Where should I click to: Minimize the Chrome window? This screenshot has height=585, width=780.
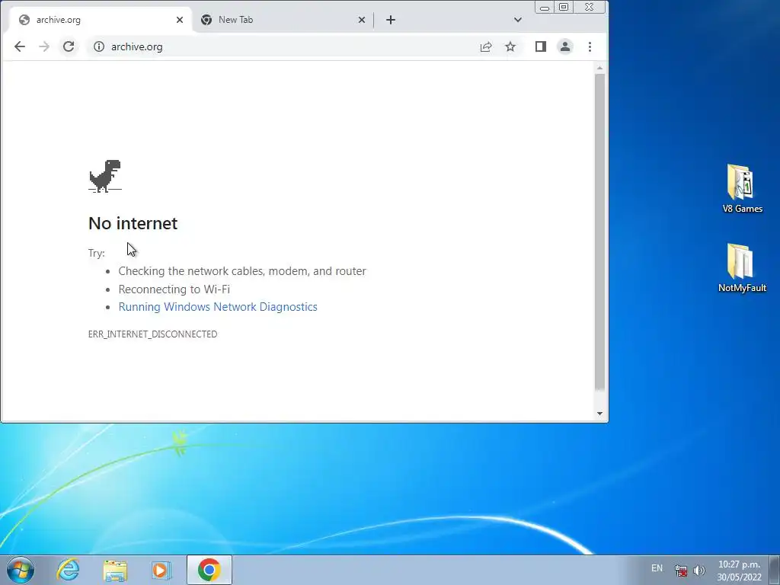[545, 8]
